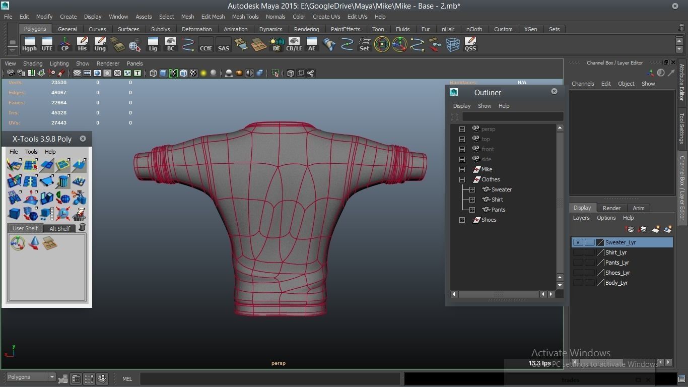Open the Edit UVs menu
Viewport: 688px width, 387px height.
tap(357, 17)
